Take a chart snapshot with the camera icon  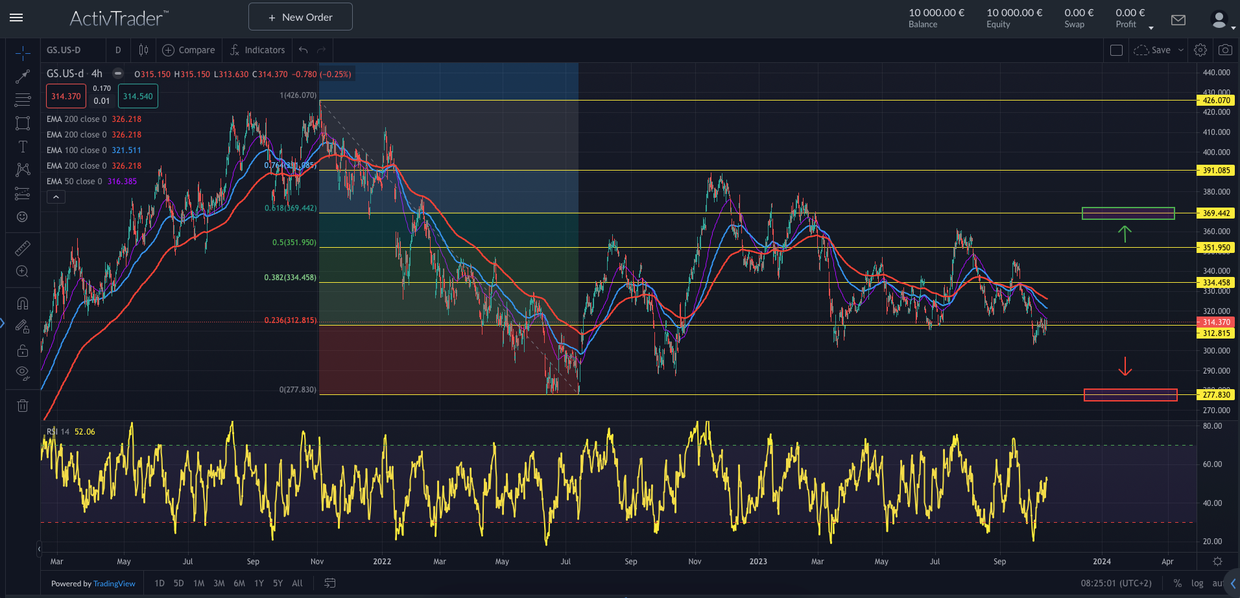(x=1226, y=49)
